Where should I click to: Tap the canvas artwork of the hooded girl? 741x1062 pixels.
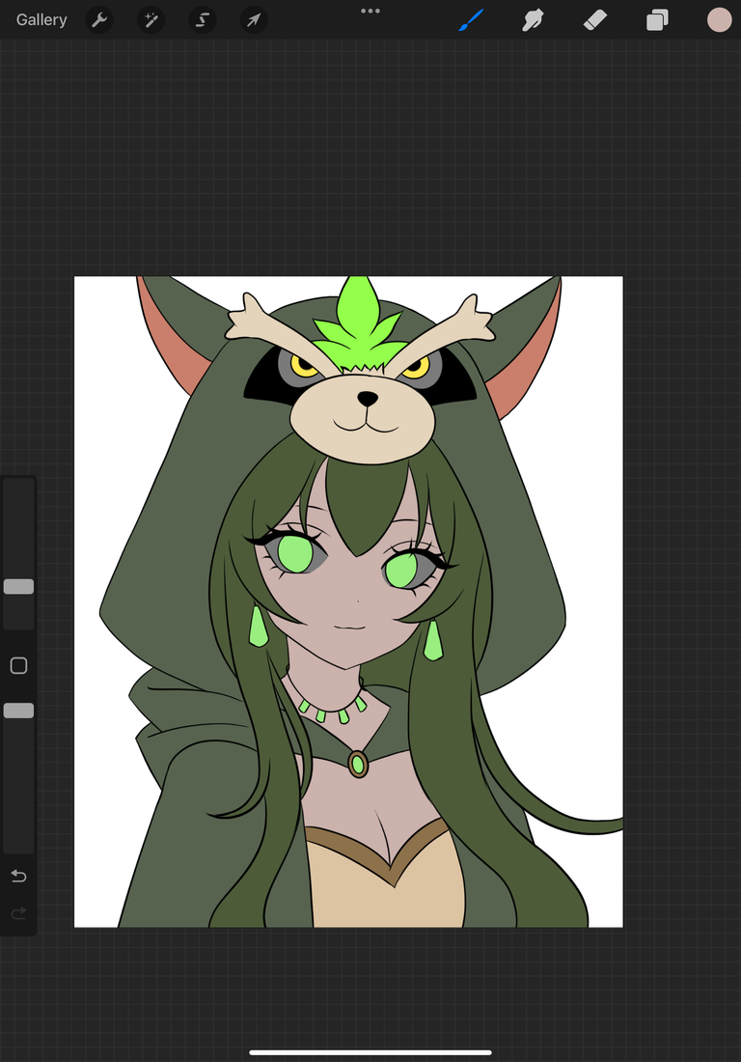348,601
